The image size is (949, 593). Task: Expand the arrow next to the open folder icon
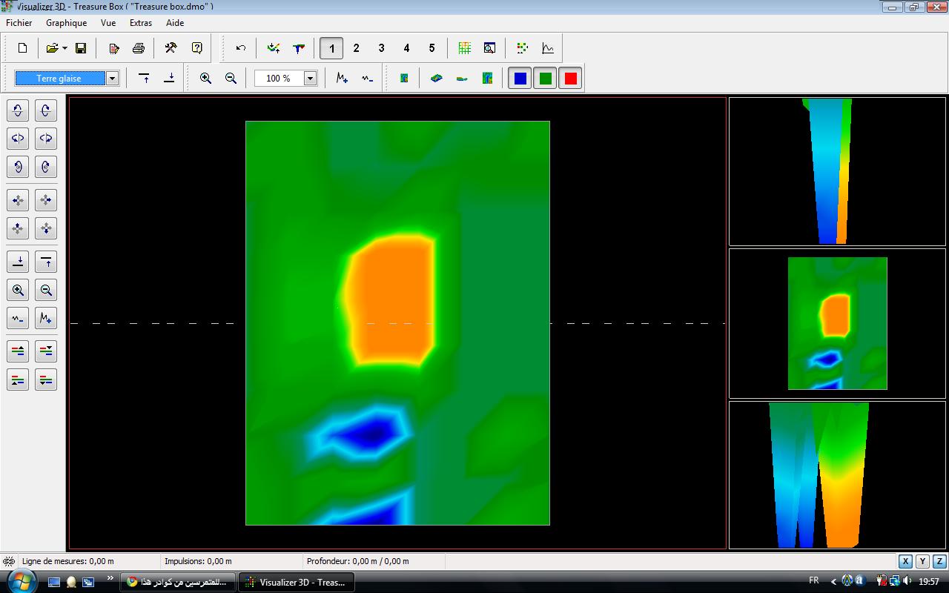[65, 48]
